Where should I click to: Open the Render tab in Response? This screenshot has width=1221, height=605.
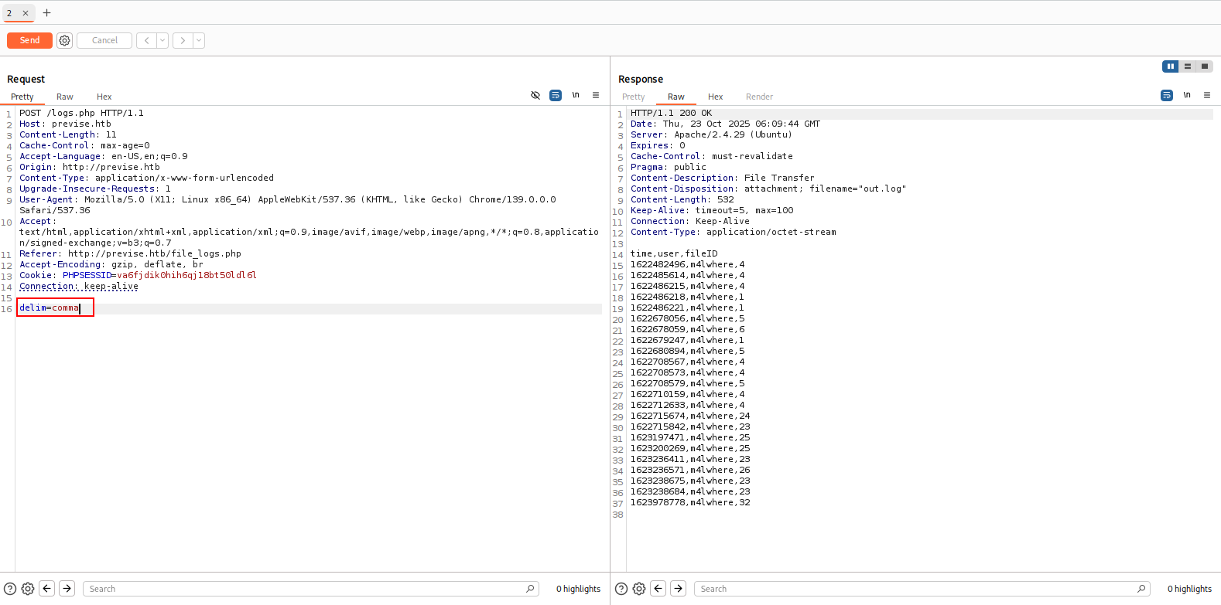(759, 97)
